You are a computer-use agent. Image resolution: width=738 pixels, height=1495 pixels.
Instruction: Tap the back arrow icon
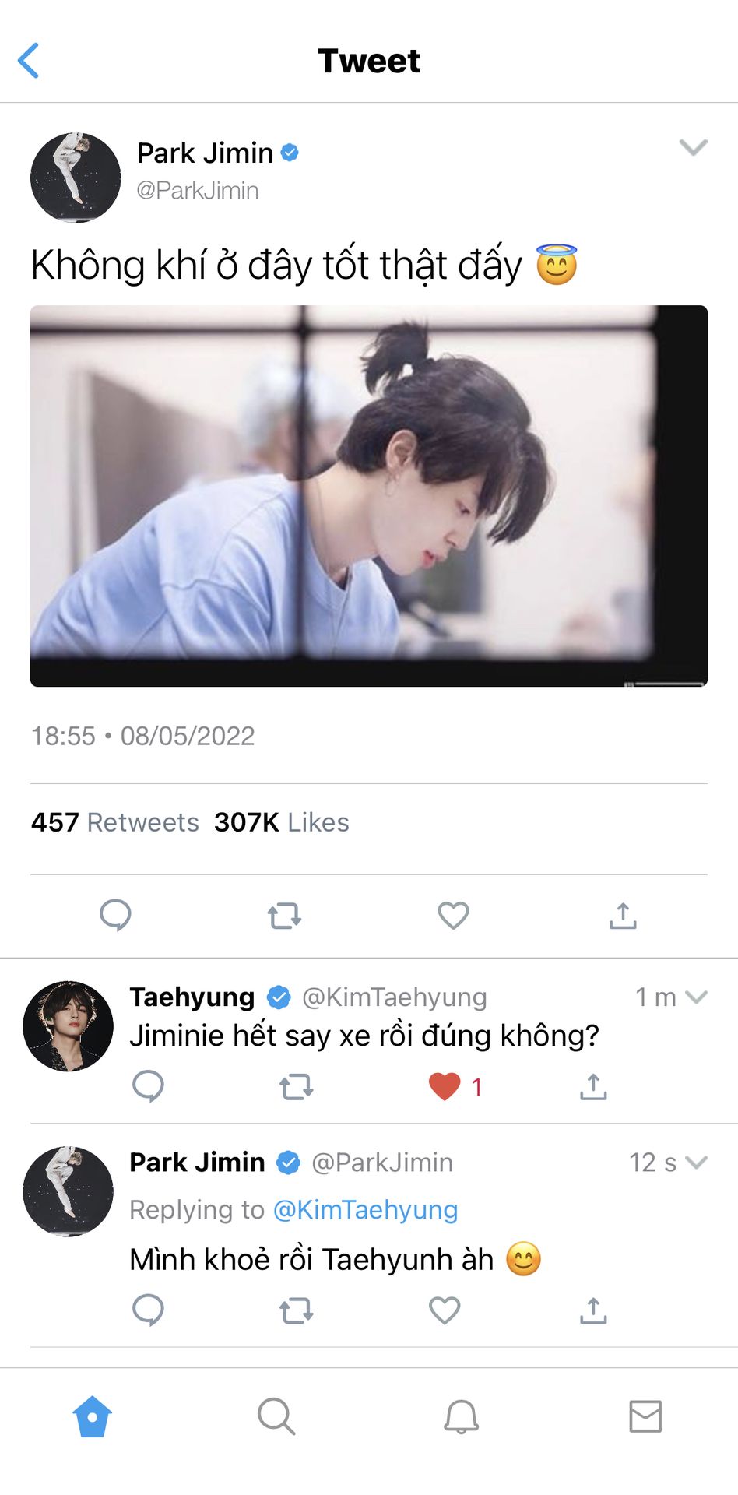(x=29, y=61)
